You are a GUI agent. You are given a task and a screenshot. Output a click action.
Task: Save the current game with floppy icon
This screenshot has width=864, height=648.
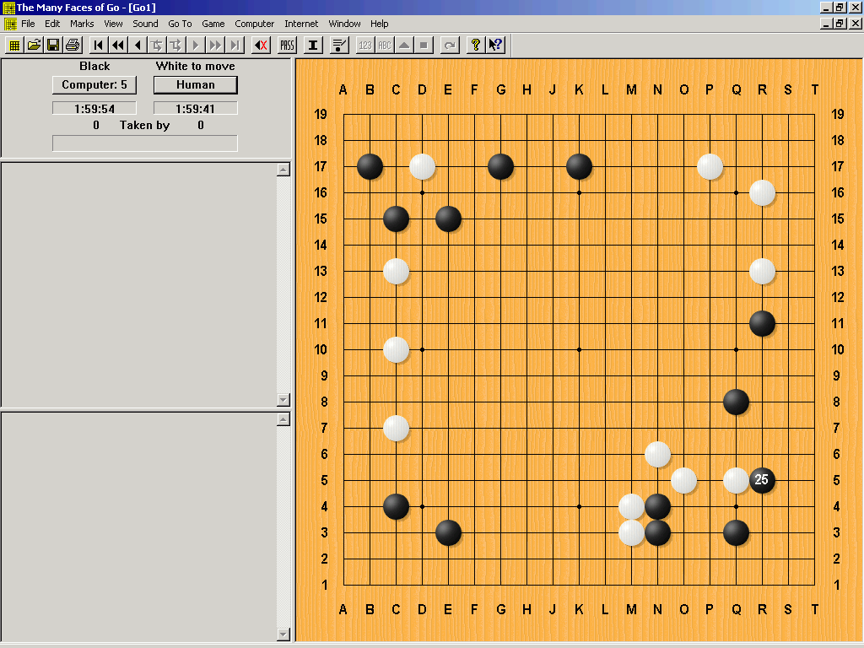(53, 45)
